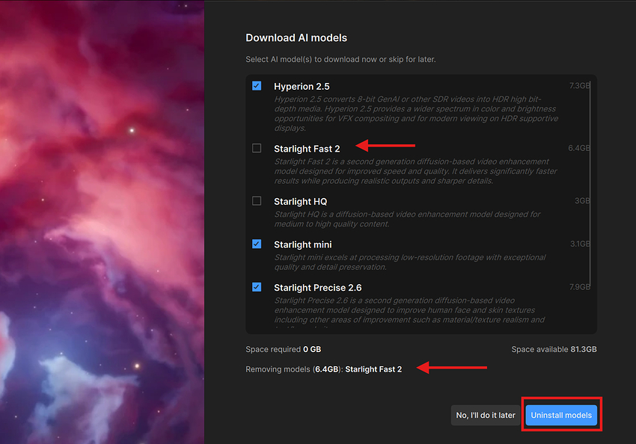Click the Removing models status line

click(324, 369)
